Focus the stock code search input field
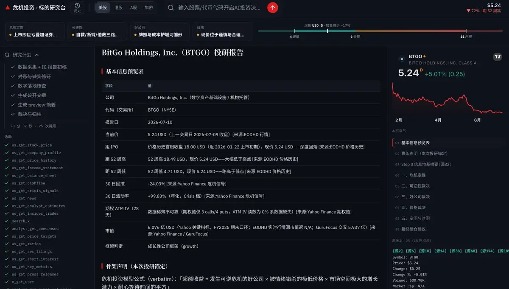Image resolution: width=509 pixels, height=289 pixels. [x=219, y=8]
